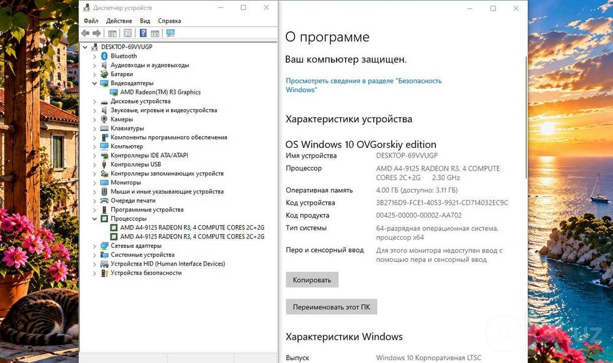Click the Windows 10 Корпоративная LTSC value
The width and height of the screenshot is (613, 363).
pos(428,357)
